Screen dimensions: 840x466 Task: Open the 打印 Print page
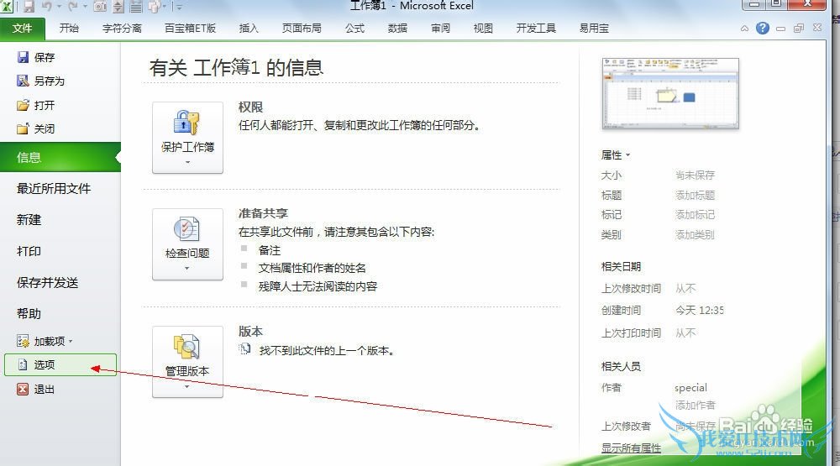[x=29, y=251]
